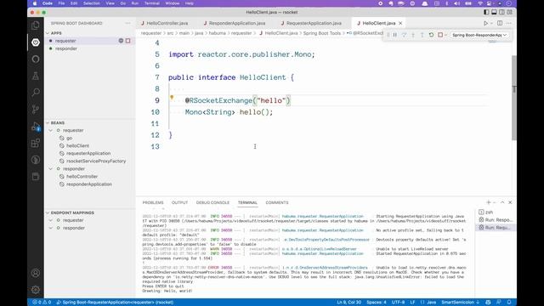
Task: Add a new terminal with plus icon
Action: click(x=489, y=202)
